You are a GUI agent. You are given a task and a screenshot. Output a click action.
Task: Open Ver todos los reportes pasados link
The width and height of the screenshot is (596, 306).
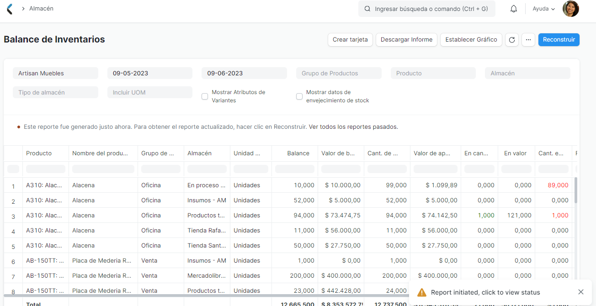pyautogui.click(x=353, y=127)
